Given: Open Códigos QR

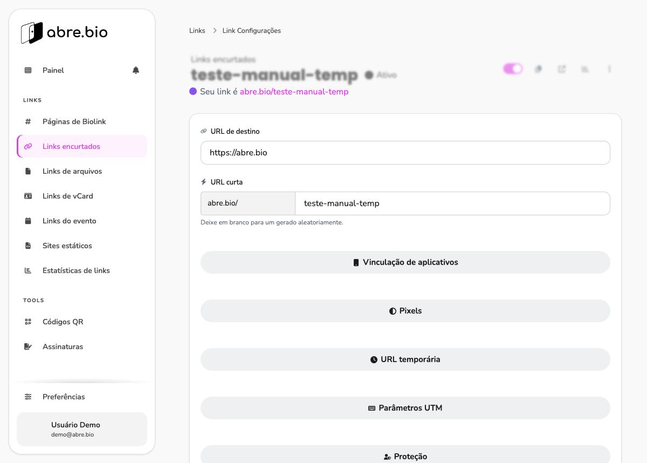Looking at the screenshot, I should pyautogui.click(x=82, y=322).
